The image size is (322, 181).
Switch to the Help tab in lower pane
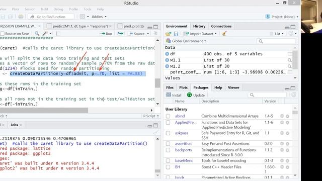pos(218,87)
